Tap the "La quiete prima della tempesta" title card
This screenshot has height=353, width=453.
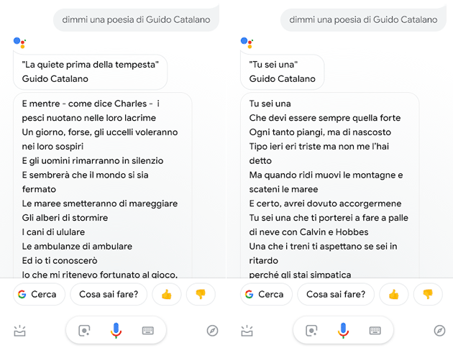coord(90,71)
